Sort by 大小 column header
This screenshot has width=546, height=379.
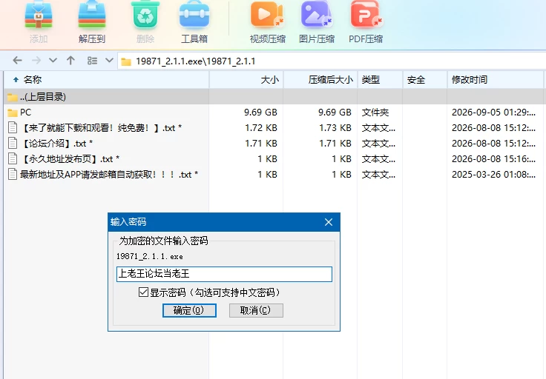[246, 80]
